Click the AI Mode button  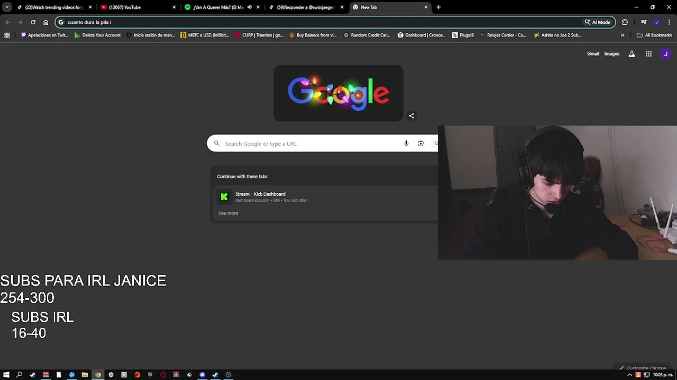click(x=597, y=22)
